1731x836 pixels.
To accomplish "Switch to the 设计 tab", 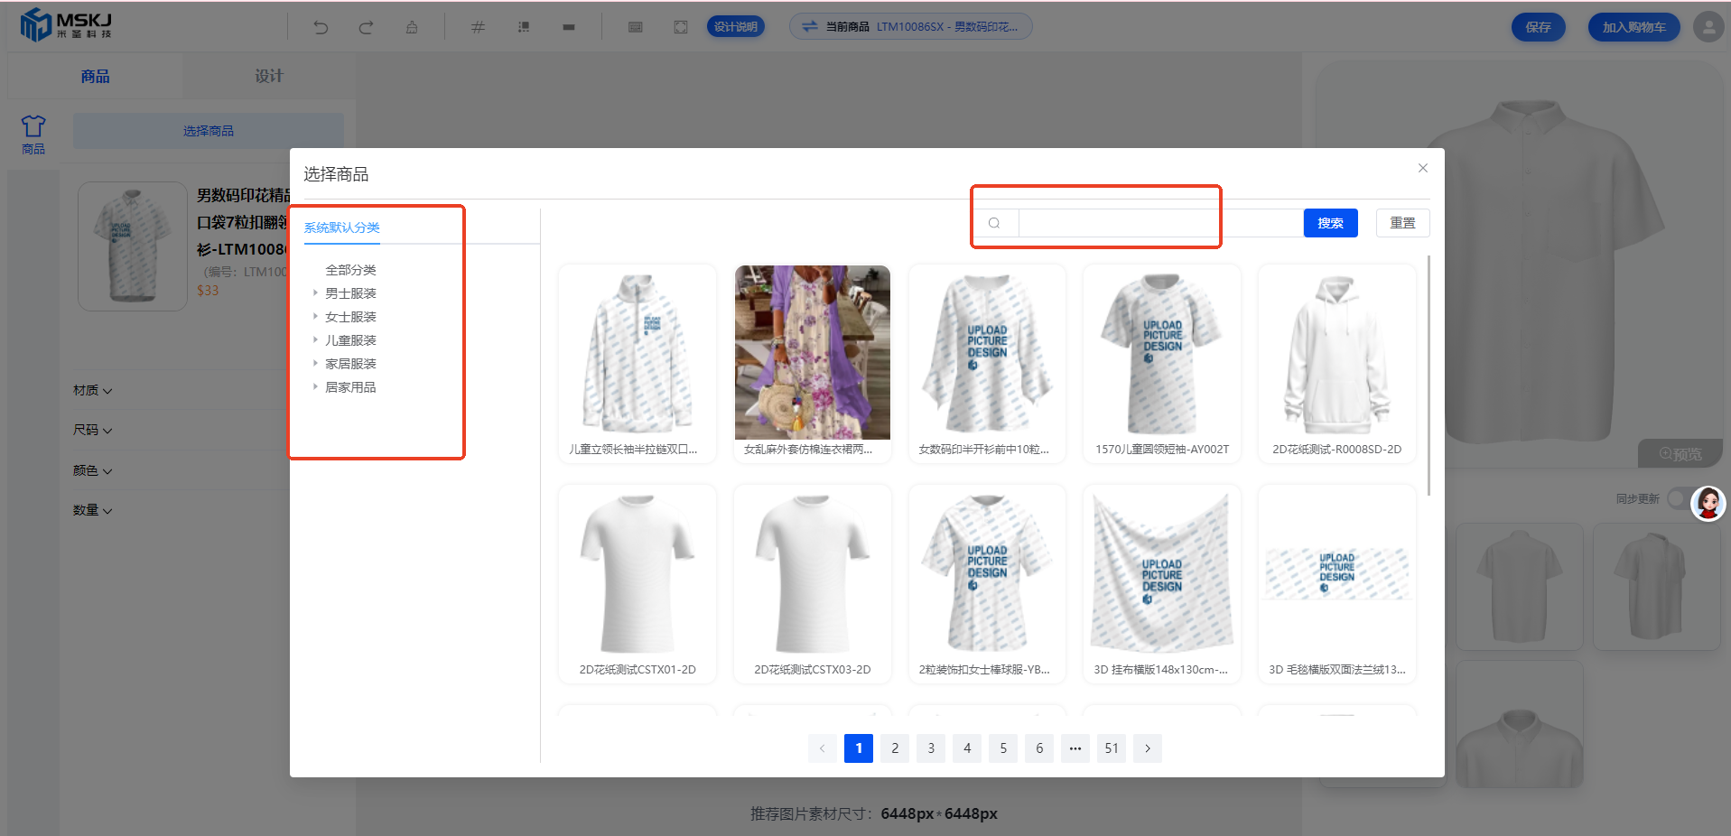I will (x=268, y=76).
